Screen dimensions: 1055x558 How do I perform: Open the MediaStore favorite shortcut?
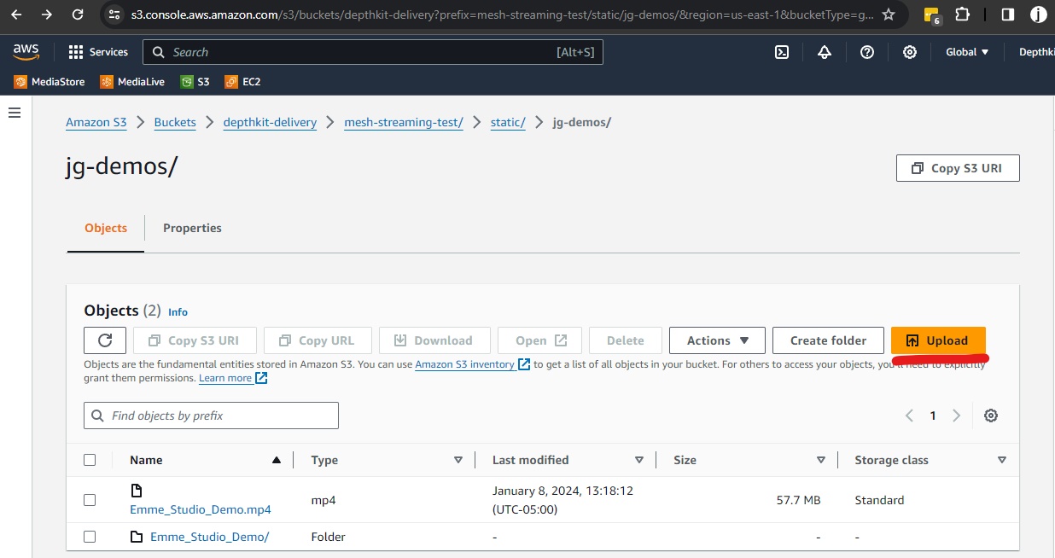point(50,82)
